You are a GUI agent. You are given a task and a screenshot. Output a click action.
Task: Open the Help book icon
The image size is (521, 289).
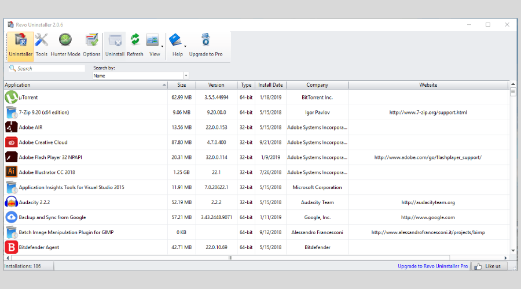coord(175,40)
